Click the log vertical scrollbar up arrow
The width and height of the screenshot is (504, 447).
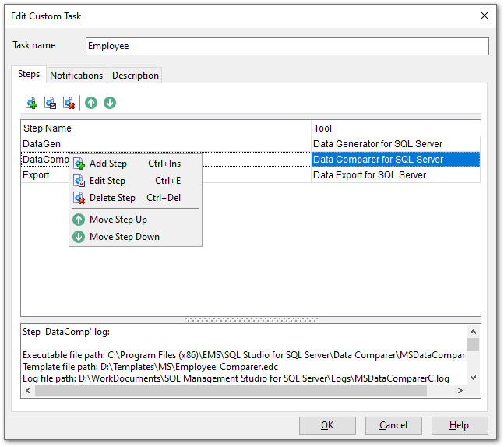click(473, 331)
